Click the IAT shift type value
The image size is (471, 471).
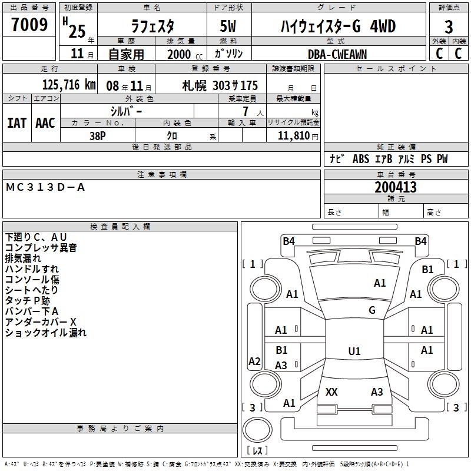coord(17,123)
